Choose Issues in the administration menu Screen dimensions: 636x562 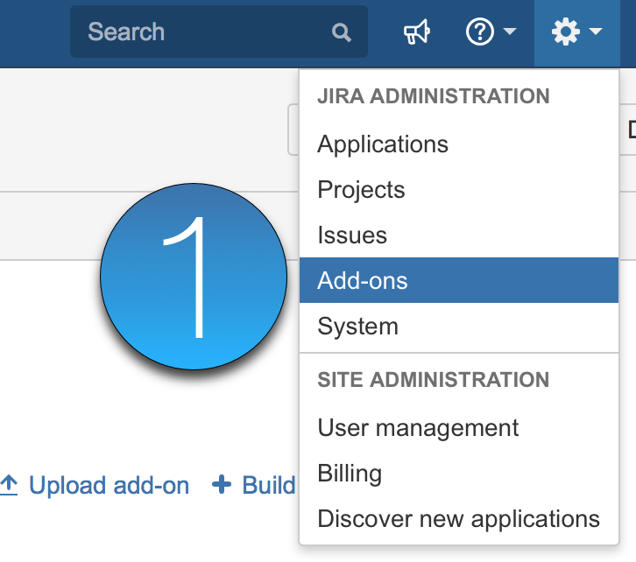pos(352,235)
